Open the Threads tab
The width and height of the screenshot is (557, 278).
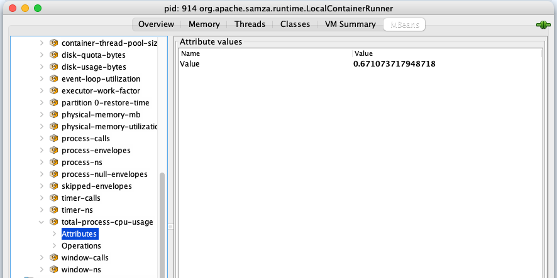pos(250,24)
